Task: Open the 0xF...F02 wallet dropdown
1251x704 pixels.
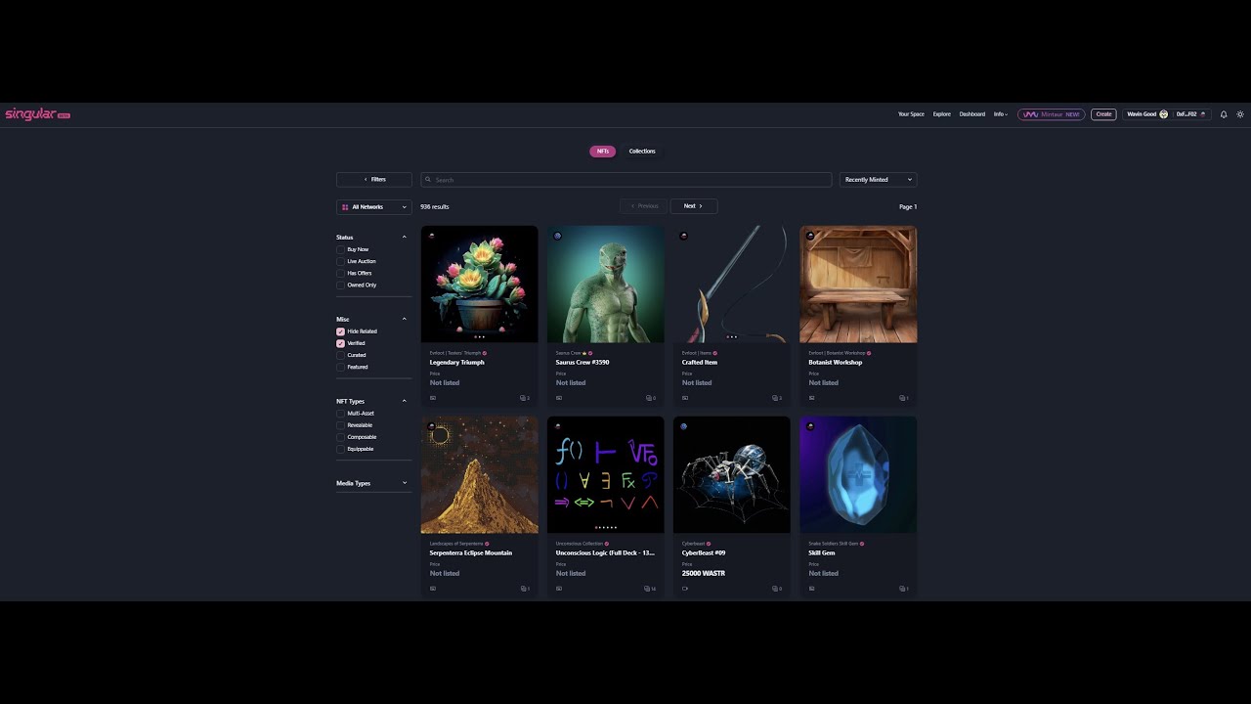Action: pyautogui.click(x=1190, y=114)
